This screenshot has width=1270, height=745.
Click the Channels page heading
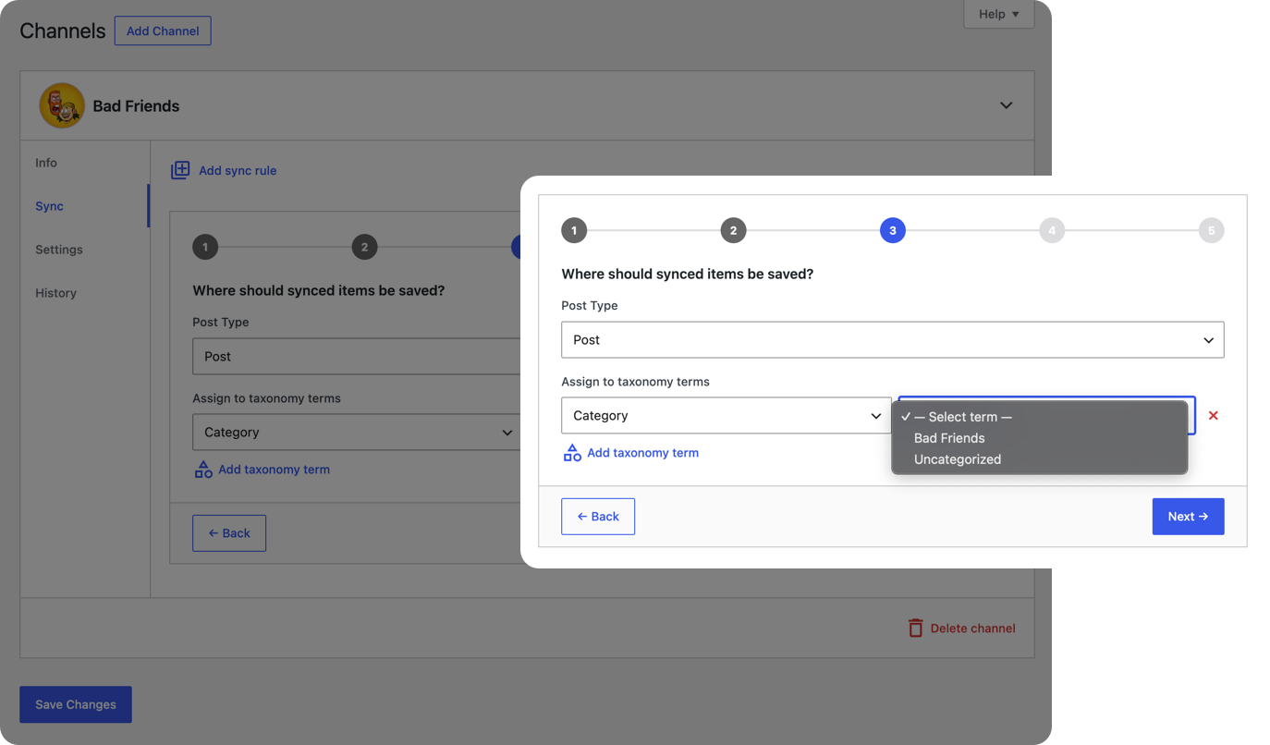point(63,31)
